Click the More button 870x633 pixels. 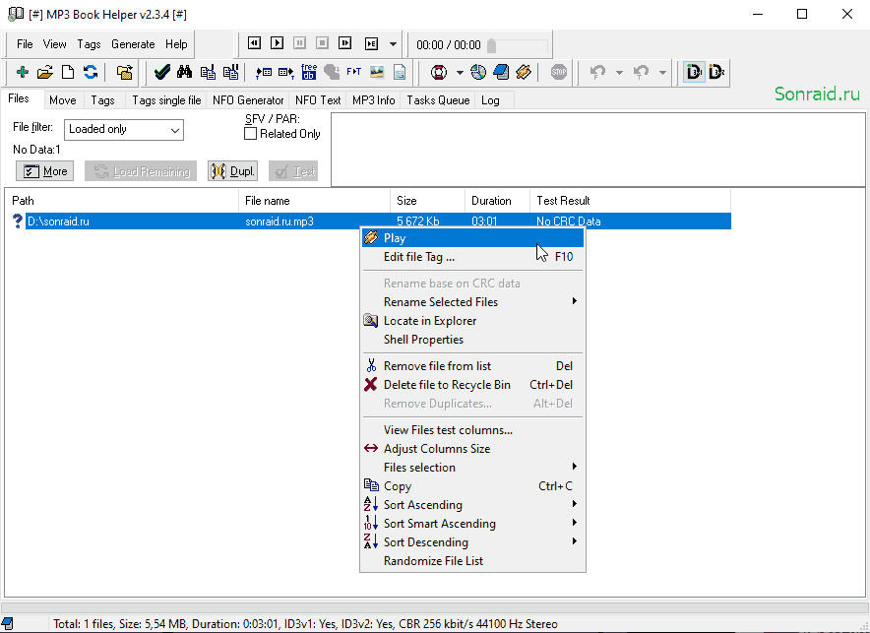45,171
